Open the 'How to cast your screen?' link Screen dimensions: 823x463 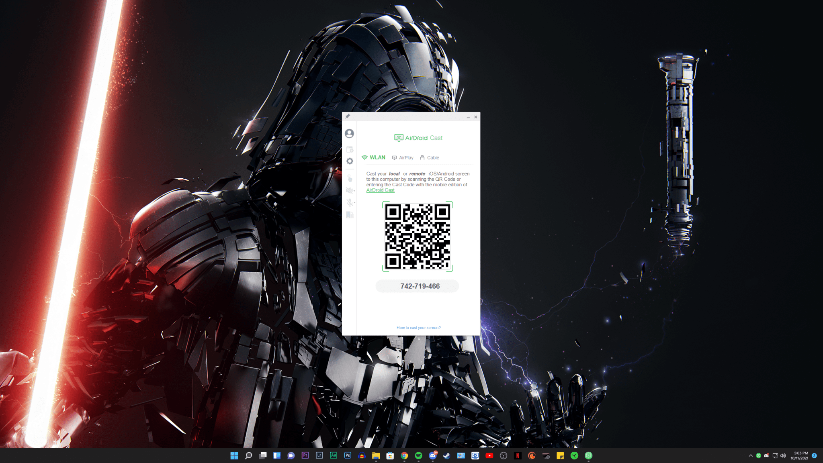point(418,328)
